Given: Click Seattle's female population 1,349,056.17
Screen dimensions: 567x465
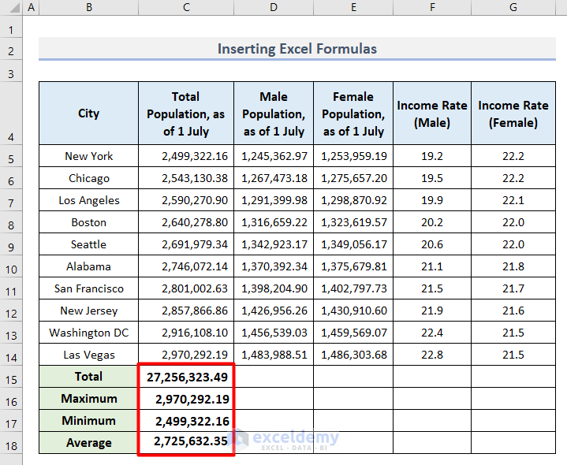Looking at the screenshot, I should click(x=353, y=244).
